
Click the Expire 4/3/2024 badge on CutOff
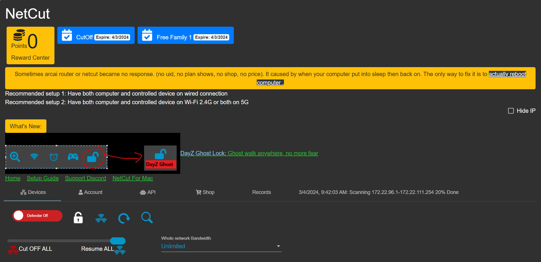coord(112,37)
